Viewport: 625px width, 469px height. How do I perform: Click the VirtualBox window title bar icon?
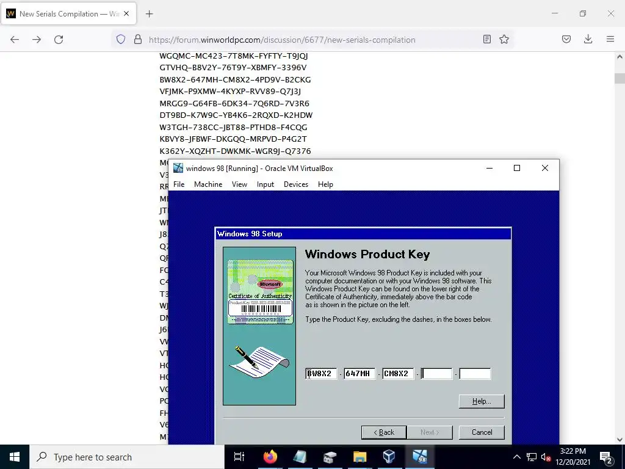tap(178, 169)
